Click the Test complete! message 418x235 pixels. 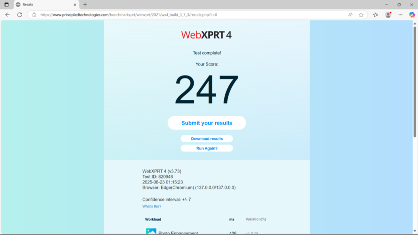tap(207, 53)
